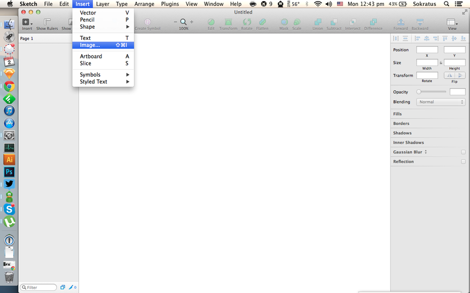Align layers to right edge

coord(436,38)
